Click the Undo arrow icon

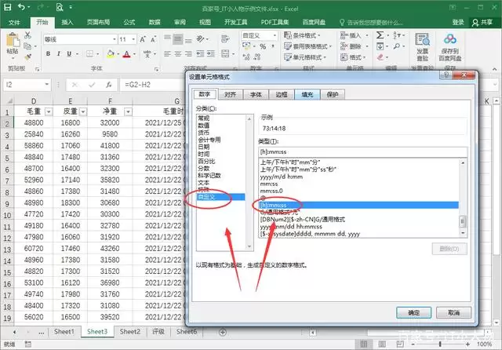pyautogui.click(x=22, y=7)
